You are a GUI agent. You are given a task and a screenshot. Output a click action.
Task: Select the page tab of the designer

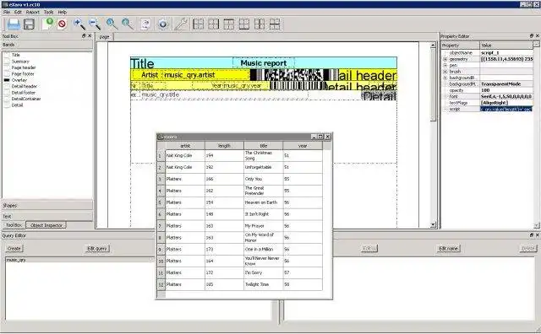pyautogui.click(x=105, y=37)
